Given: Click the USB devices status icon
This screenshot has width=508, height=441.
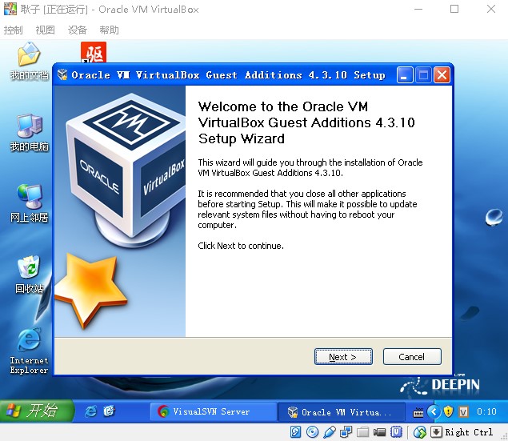Looking at the screenshot, I should pos(329,432).
